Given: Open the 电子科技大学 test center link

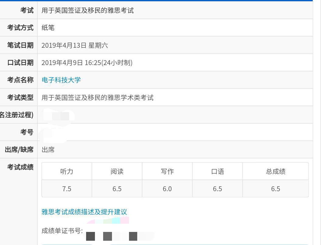Looking at the screenshot, I should [x=61, y=80].
